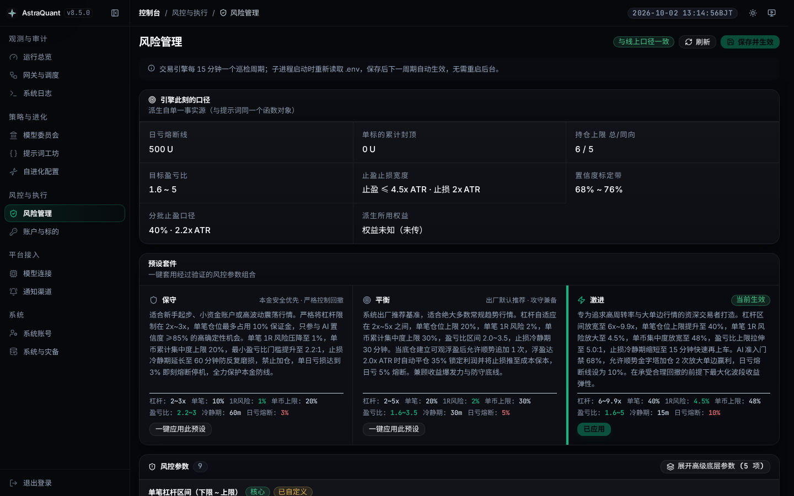The height and width of the screenshot is (496, 794).
Task: Apply the 平衡 preset with 一键应用此预设
Action: [394, 429]
